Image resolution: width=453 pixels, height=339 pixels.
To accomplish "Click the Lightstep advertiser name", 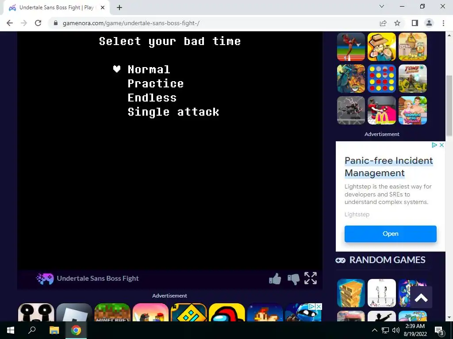I will pyautogui.click(x=357, y=215).
